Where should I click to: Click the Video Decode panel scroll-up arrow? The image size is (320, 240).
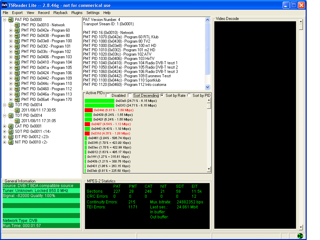301,21
